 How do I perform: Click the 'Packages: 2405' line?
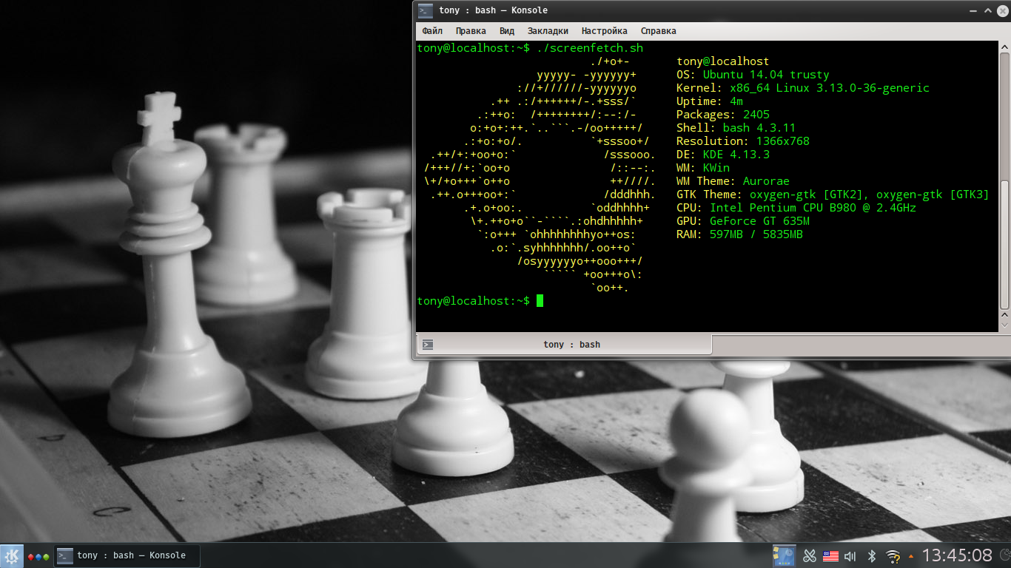723,115
